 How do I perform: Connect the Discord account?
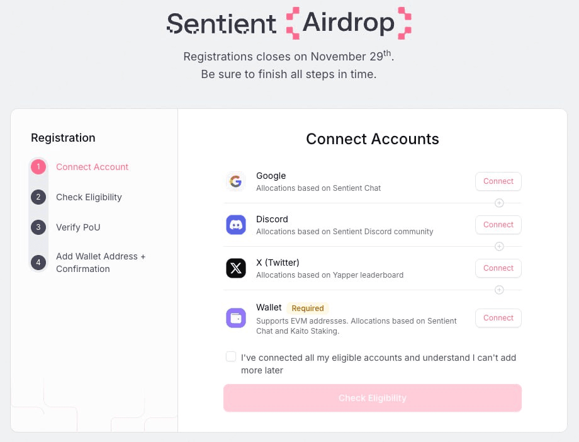(x=498, y=225)
